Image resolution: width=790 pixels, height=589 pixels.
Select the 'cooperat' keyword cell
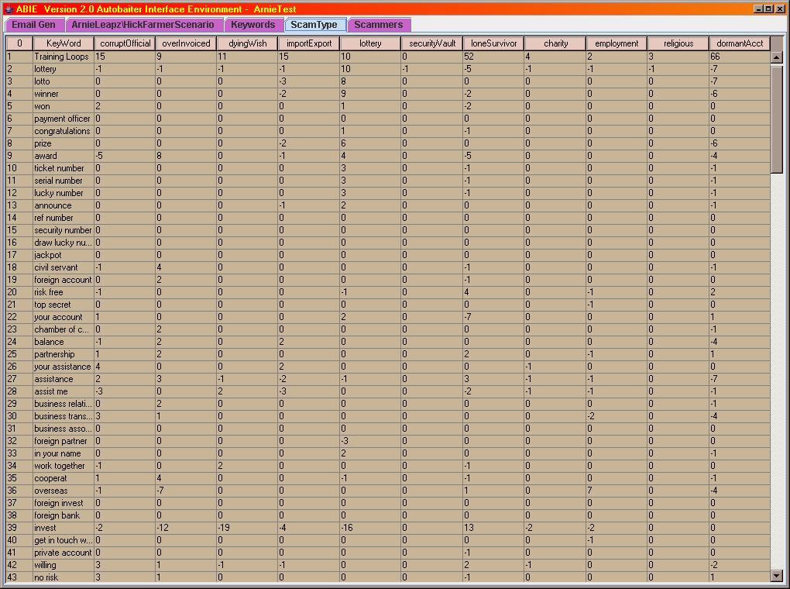pos(64,478)
